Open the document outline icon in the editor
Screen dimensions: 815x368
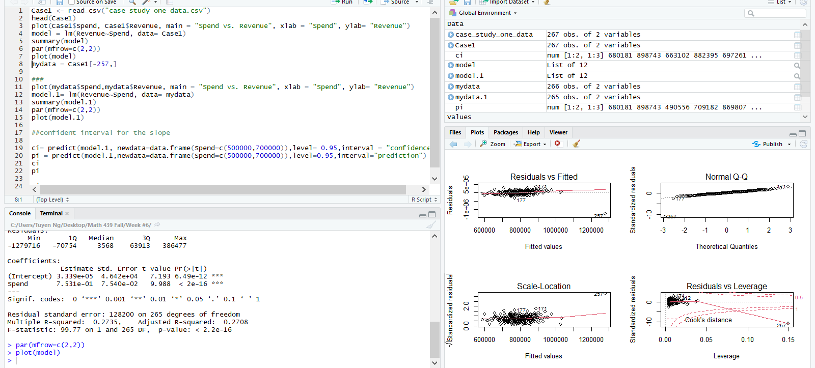click(x=430, y=3)
